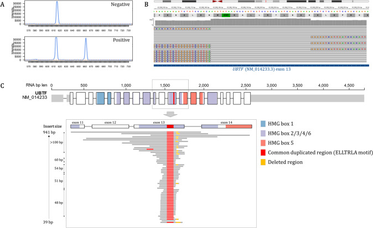Click the gray downward arrow below the gene model
This screenshot has height=228, width=373.
click(x=172, y=114)
